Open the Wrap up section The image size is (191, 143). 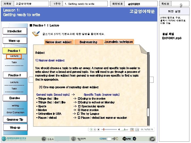point(15,127)
